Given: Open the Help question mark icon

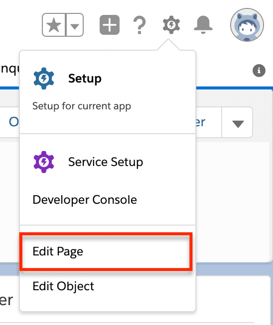Looking at the screenshot, I should [x=139, y=25].
